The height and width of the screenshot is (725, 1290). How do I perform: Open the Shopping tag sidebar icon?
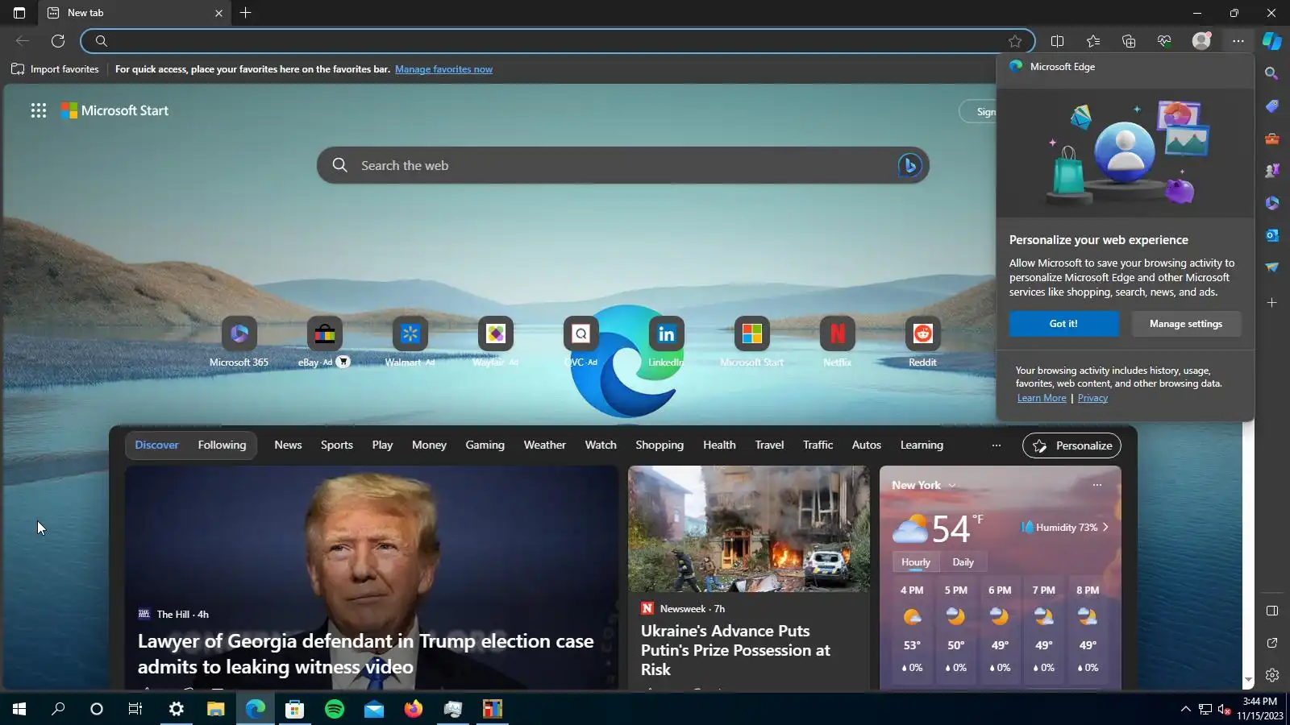pos(1271,106)
